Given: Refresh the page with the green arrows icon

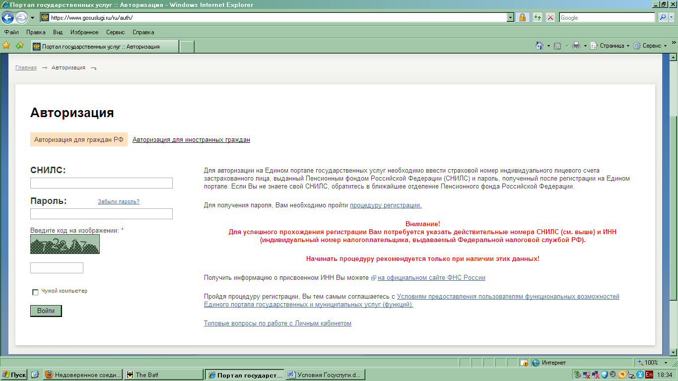Looking at the screenshot, I should click(537, 17).
